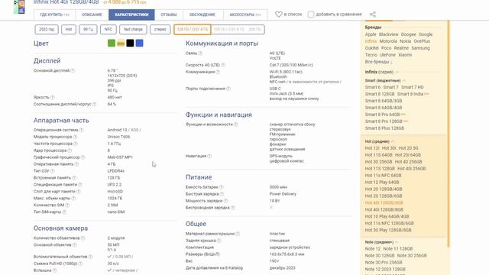Toggle the Infinix (серия) chevron
The image size is (489, 275).
[397, 72]
